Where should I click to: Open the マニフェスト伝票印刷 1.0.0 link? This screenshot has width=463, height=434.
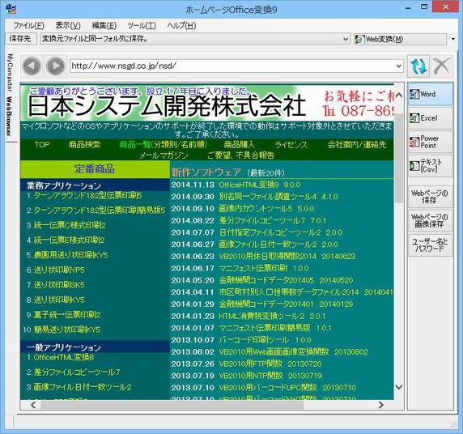click(x=264, y=268)
